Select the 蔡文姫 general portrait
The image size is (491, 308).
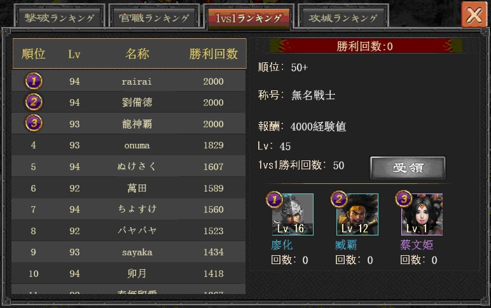coord(422,214)
